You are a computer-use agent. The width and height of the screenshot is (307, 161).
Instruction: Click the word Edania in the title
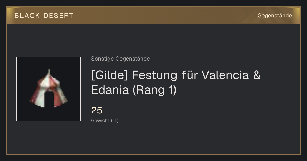click(110, 90)
